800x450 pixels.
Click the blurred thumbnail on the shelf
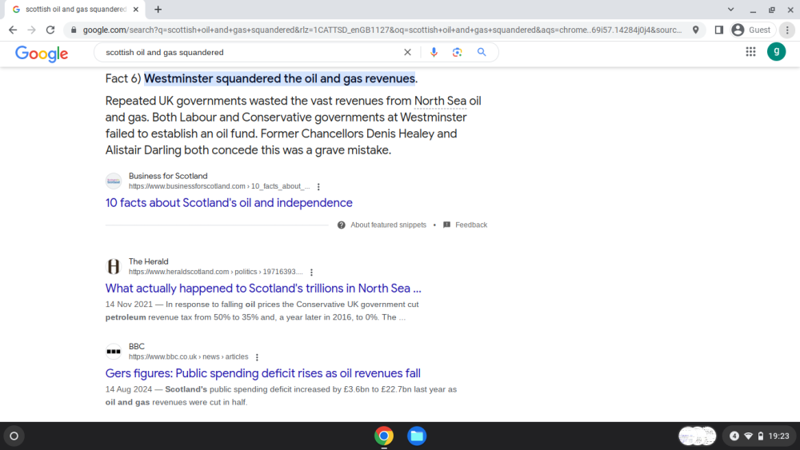tap(698, 436)
